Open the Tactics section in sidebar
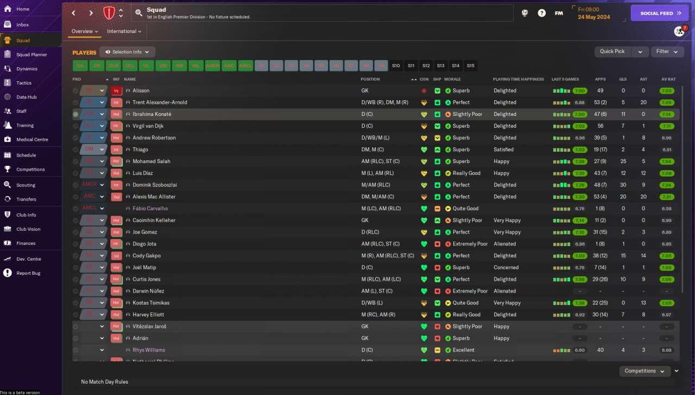695x395 pixels. point(24,83)
